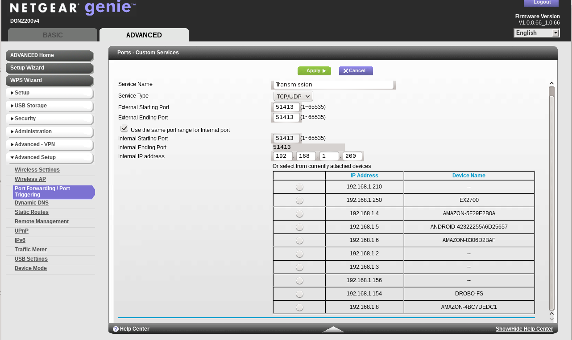Expand the Administration section
Viewport: 572px width, 340px height.
point(49,131)
